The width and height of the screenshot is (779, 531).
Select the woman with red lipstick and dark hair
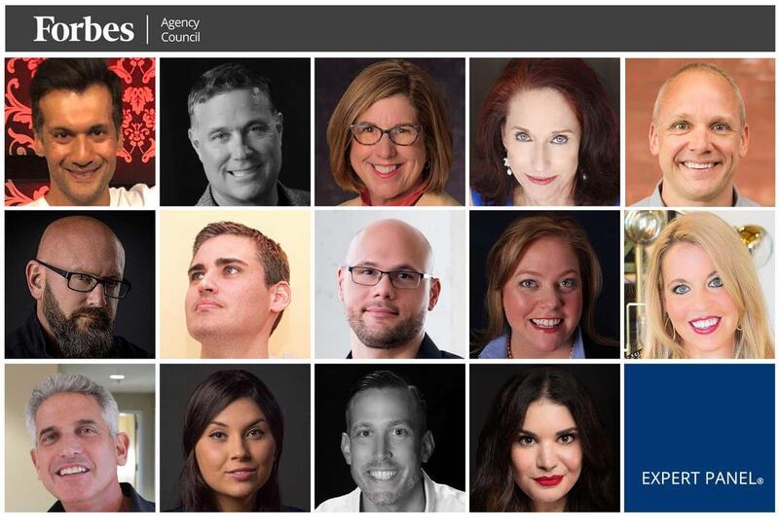[x=544, y=438]
